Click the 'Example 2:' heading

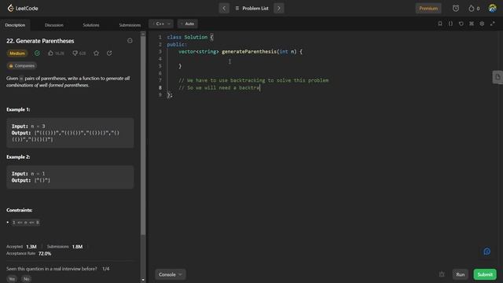pyautogui.click(x=18, y=157)
